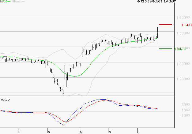The width and height of the screenshot is (192, 134).
Task: Click the F month marker on time axis
Action: tap(20, 132)
